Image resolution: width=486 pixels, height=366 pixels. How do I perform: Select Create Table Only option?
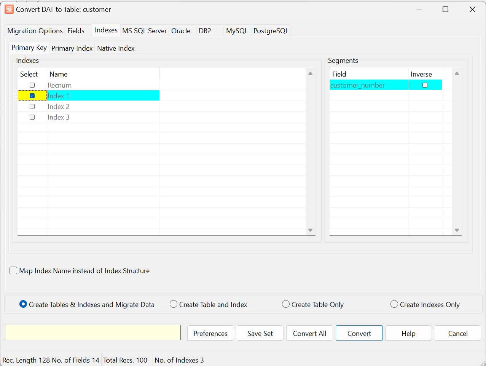pyautogui.click(x=286, y=304)
